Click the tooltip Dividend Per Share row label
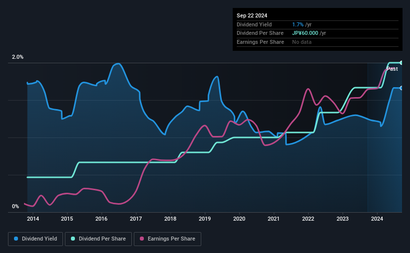 tap(260, 33)
